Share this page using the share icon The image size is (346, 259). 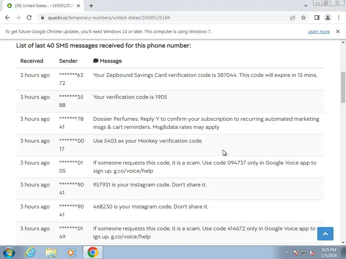293,18
